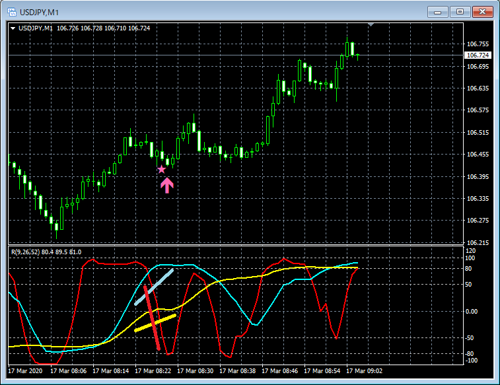This screenshot has width=500, height=385.
Task: Click the 17 Mar 08:22 time label
Action: coord(153,371)
